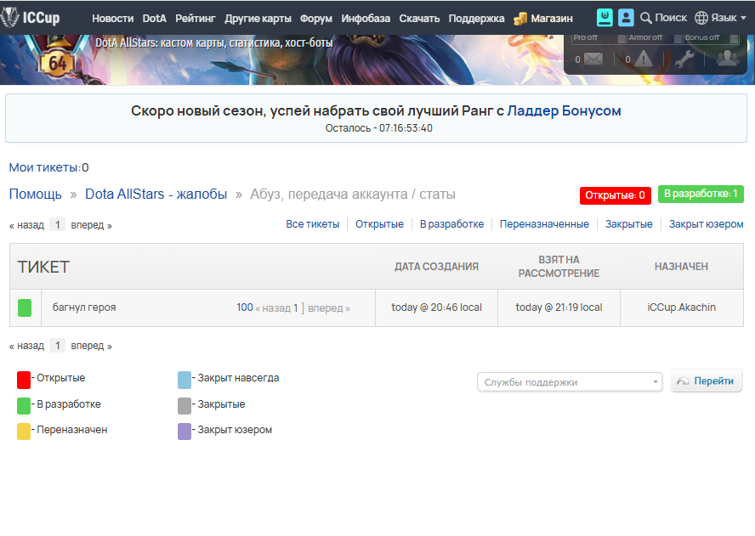Image resolution: width=755 pixels, height=536 pixels.
Task: Toggle the Pro off switch
Action: (622, 37)
